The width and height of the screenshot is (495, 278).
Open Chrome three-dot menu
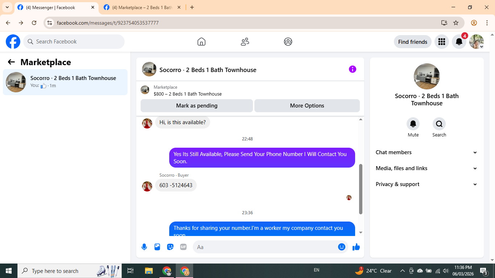point(487,23)
